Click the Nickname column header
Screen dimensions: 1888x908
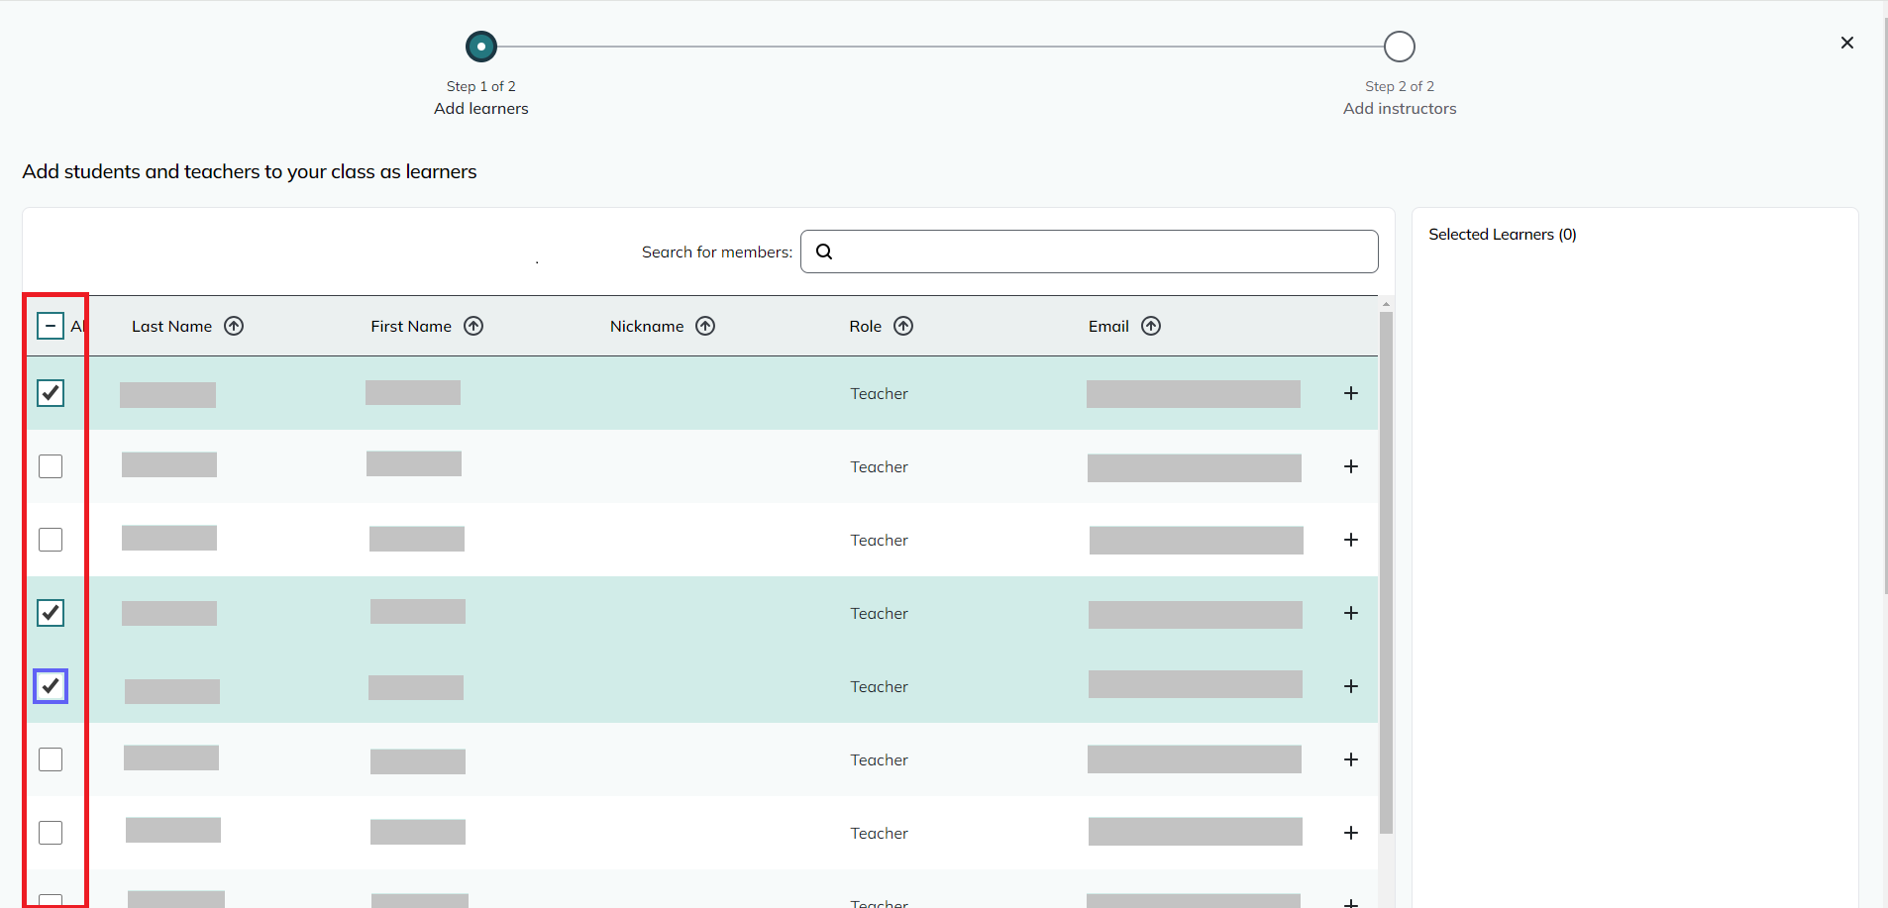click(x=647, y=326)
